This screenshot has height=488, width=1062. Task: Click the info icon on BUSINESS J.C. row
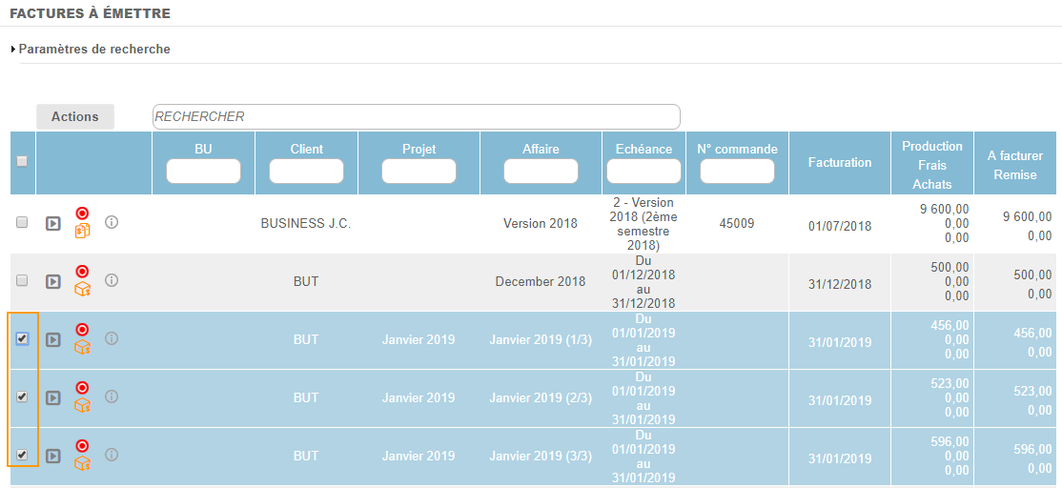(x=112, y=222)
